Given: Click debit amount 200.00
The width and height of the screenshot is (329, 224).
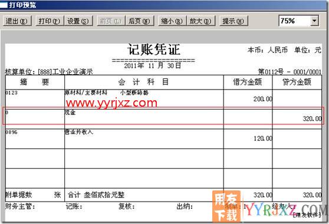Looking at the screenshot, I should click(x=263, y=99).
